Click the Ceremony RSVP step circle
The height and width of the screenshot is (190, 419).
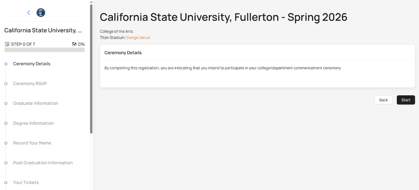pos(6,84)
